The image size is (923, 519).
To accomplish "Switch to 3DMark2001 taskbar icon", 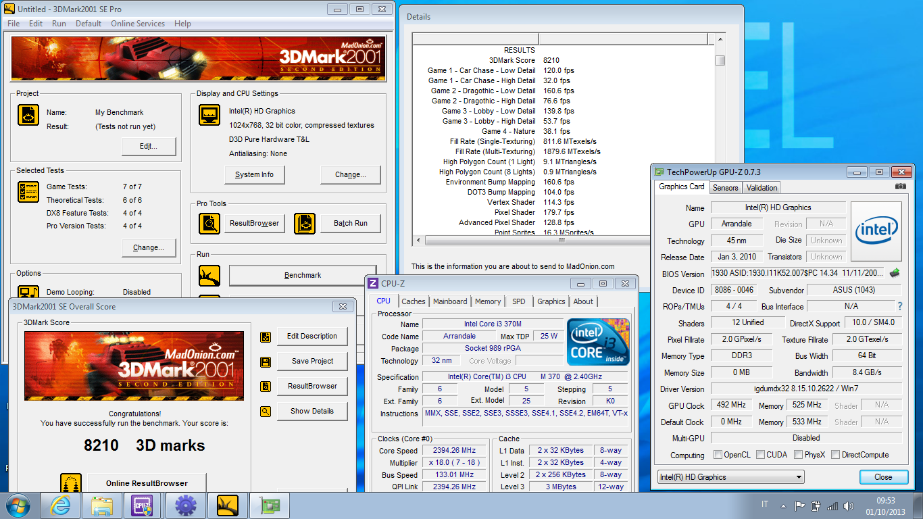I will point(227,505).
